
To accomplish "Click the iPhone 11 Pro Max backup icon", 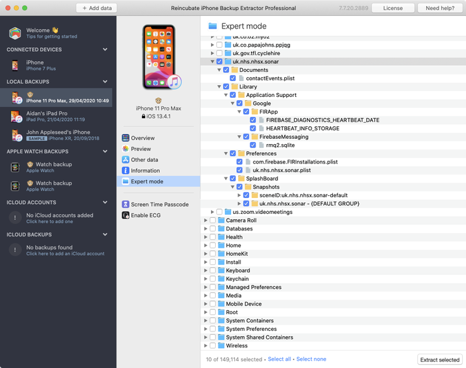I will (17, 98).
